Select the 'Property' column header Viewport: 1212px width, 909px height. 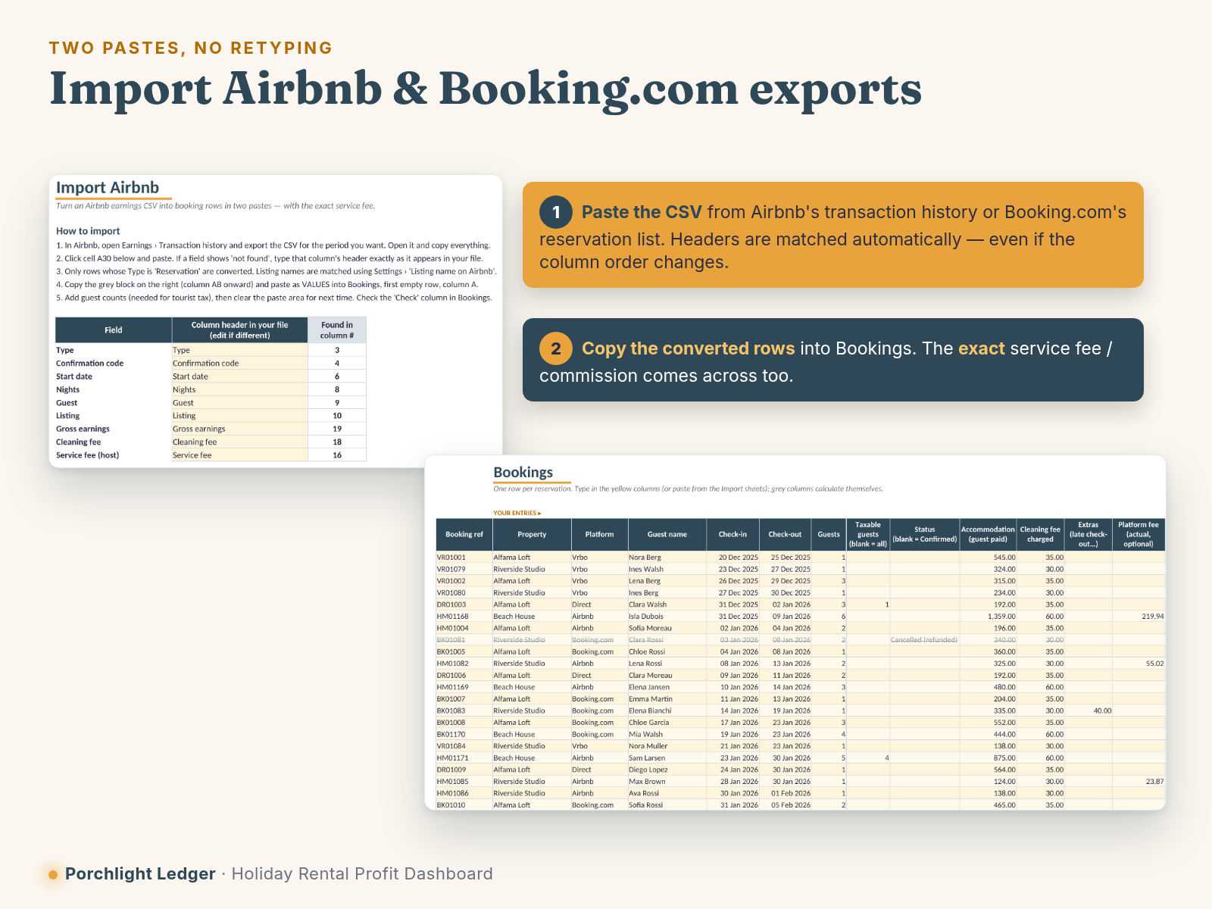pos(532,535)
